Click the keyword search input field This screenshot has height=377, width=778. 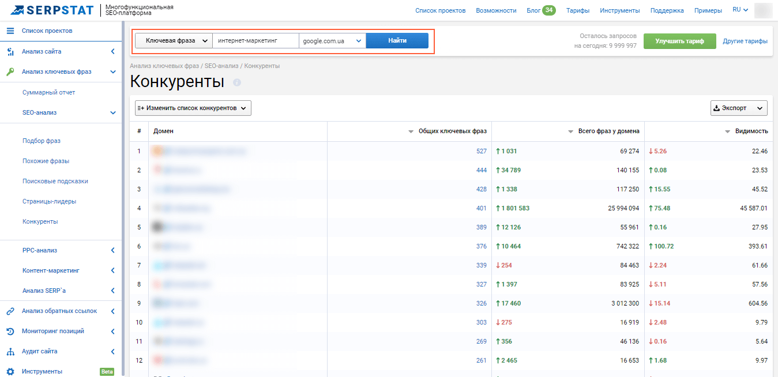click(x=255, y=41)
